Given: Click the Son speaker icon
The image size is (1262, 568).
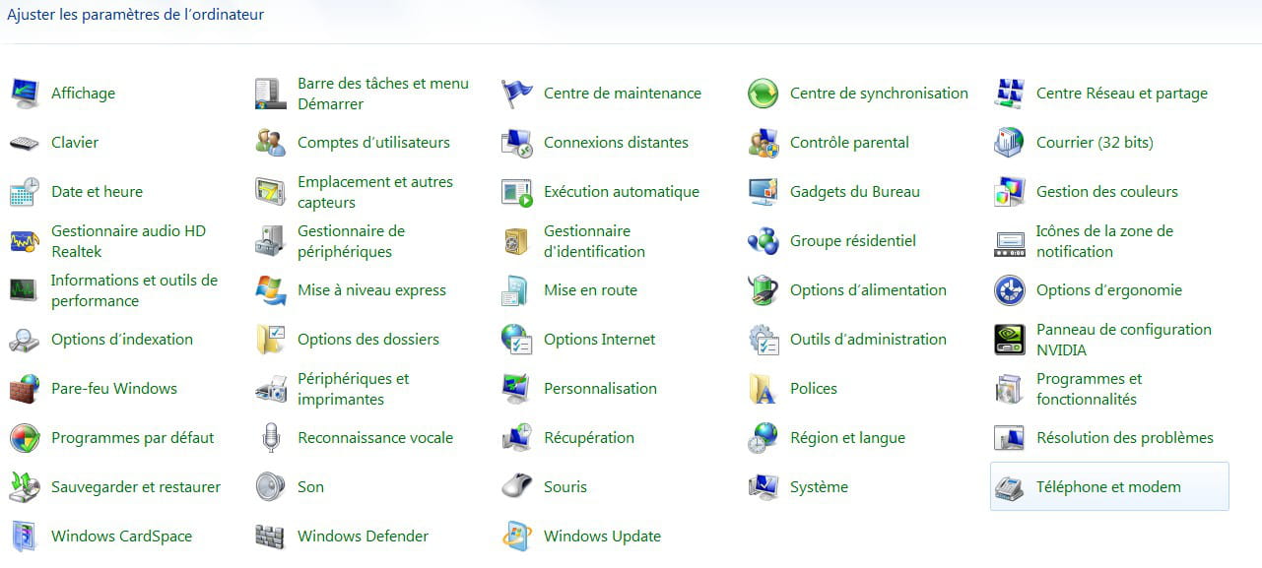Looking at the screenshot, I should click(x=271, y=487).
